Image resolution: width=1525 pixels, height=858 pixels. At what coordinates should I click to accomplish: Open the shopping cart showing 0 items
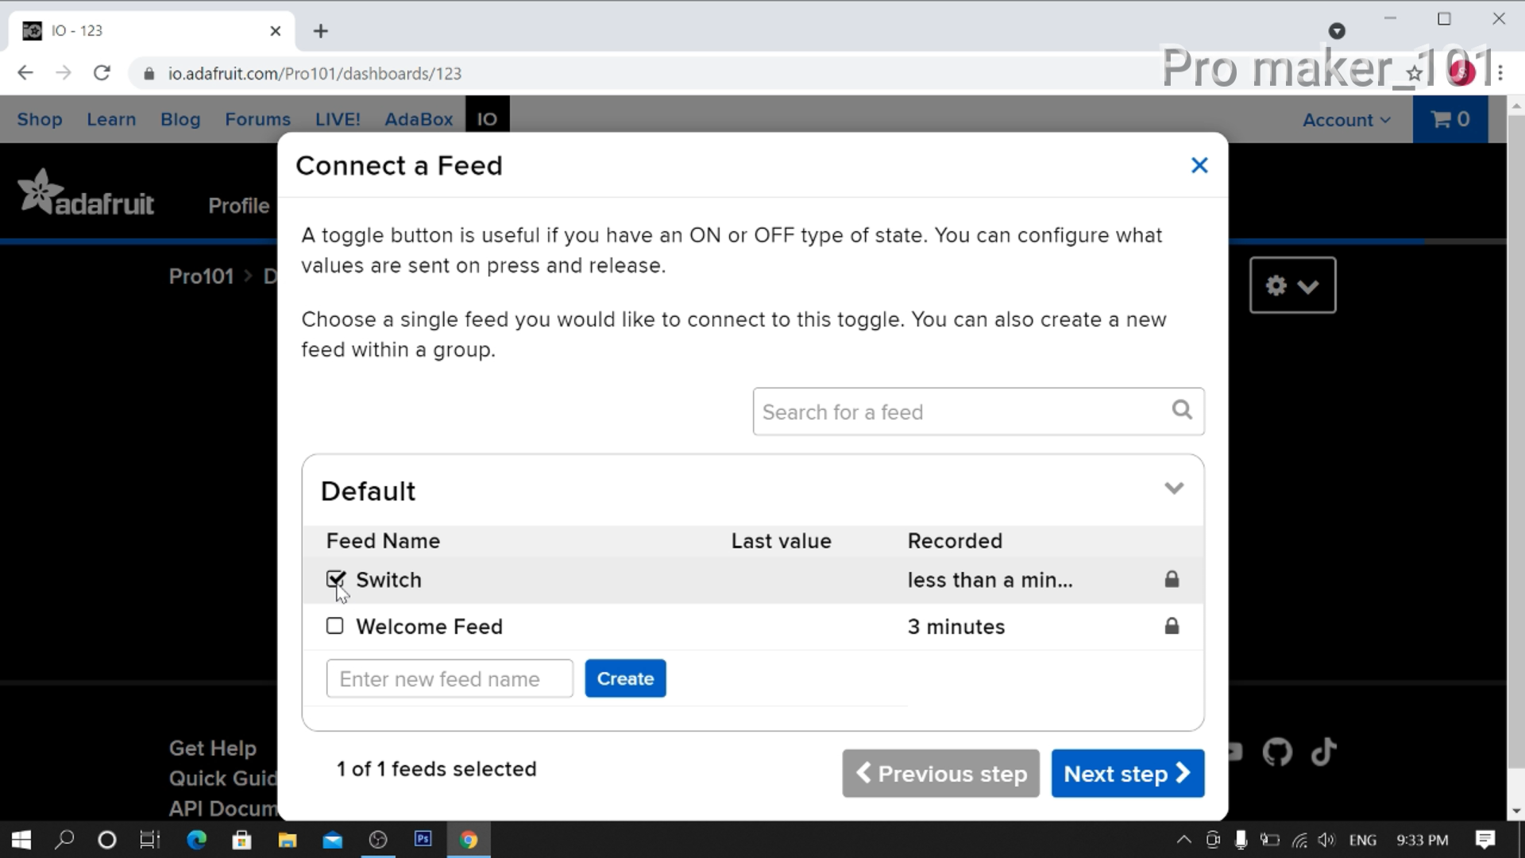[x=1450, y=119]
